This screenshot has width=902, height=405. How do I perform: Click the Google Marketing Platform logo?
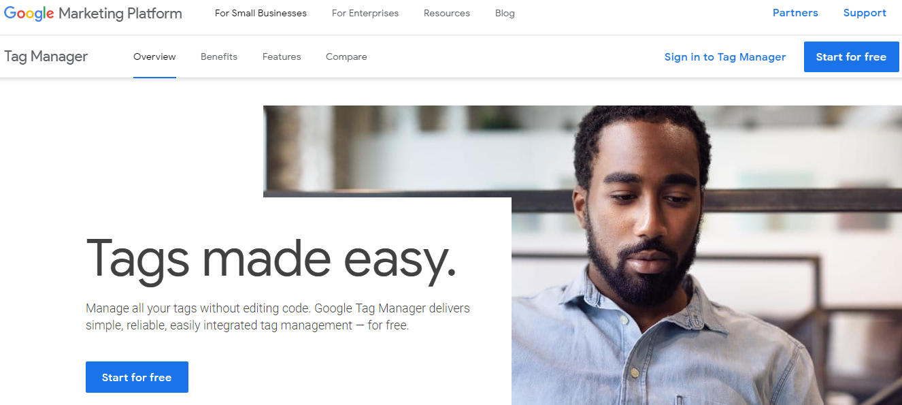click(x=93, y=13)
